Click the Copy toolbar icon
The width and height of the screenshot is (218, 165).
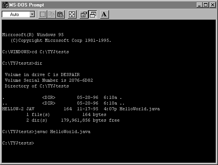[x=51, y=14]
